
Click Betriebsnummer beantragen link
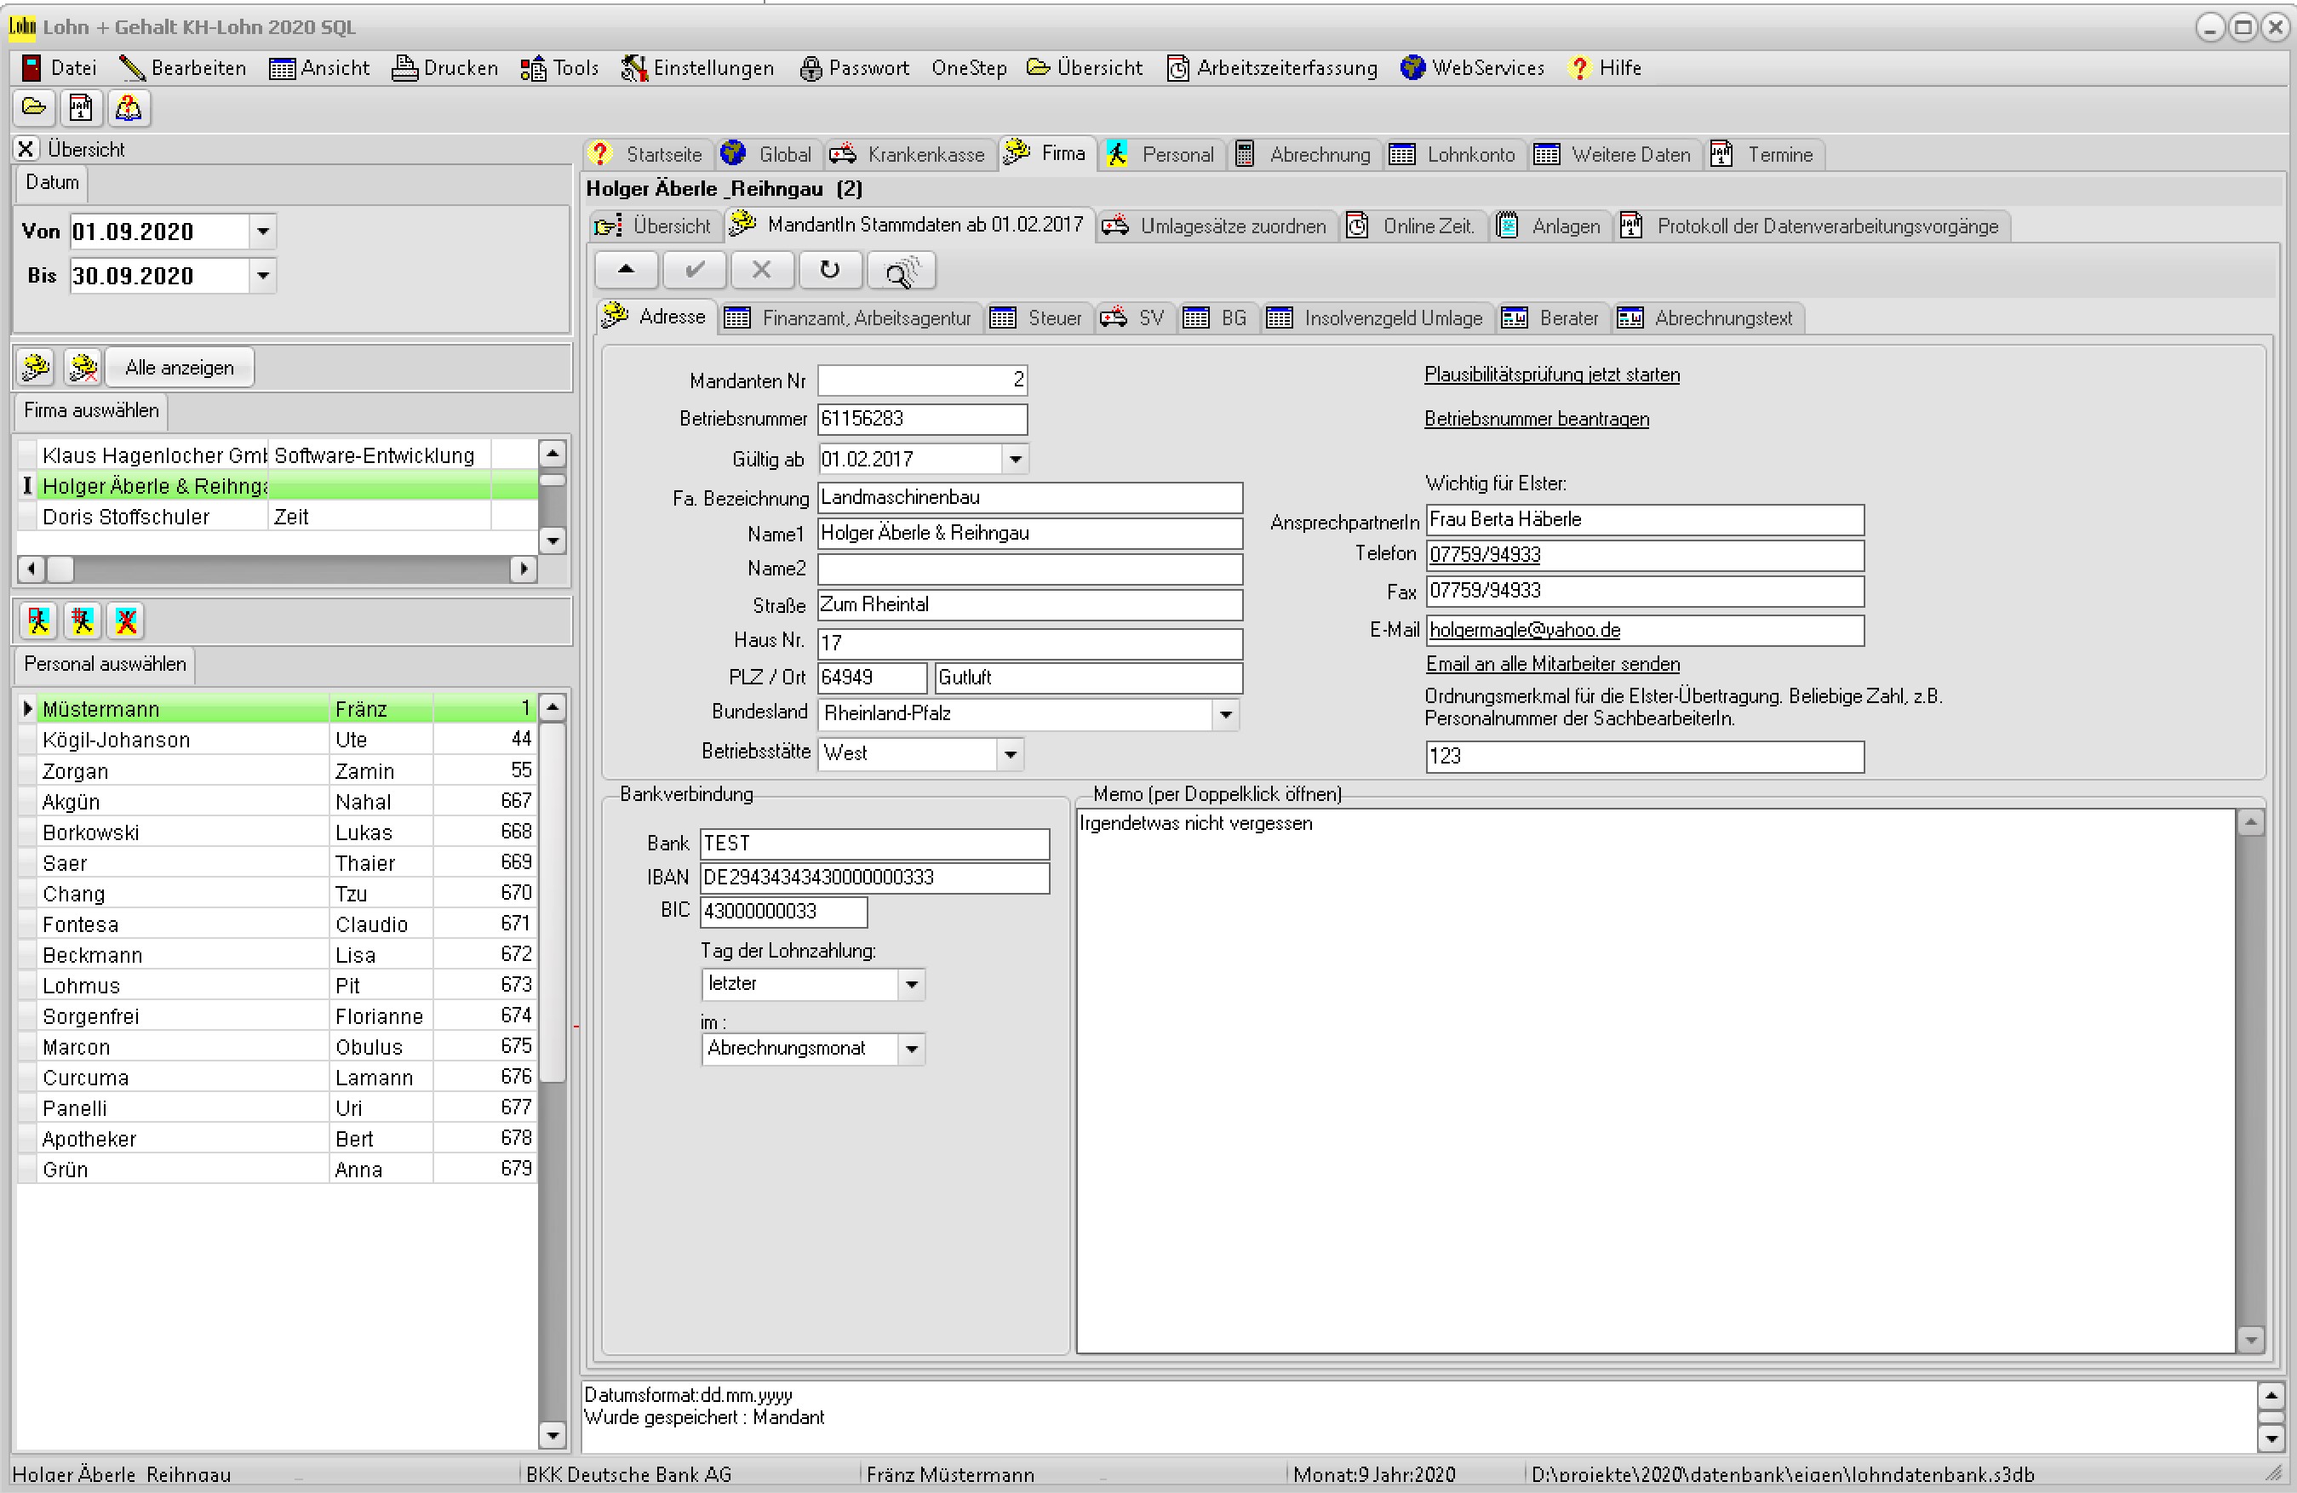pyautogui.click(x=1537, y=419)
